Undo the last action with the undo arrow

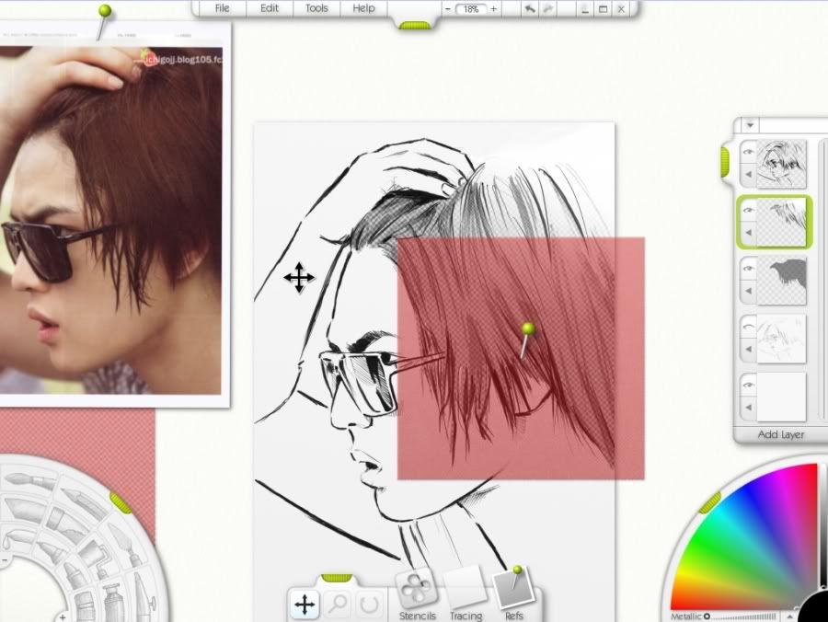pos(530,8)
